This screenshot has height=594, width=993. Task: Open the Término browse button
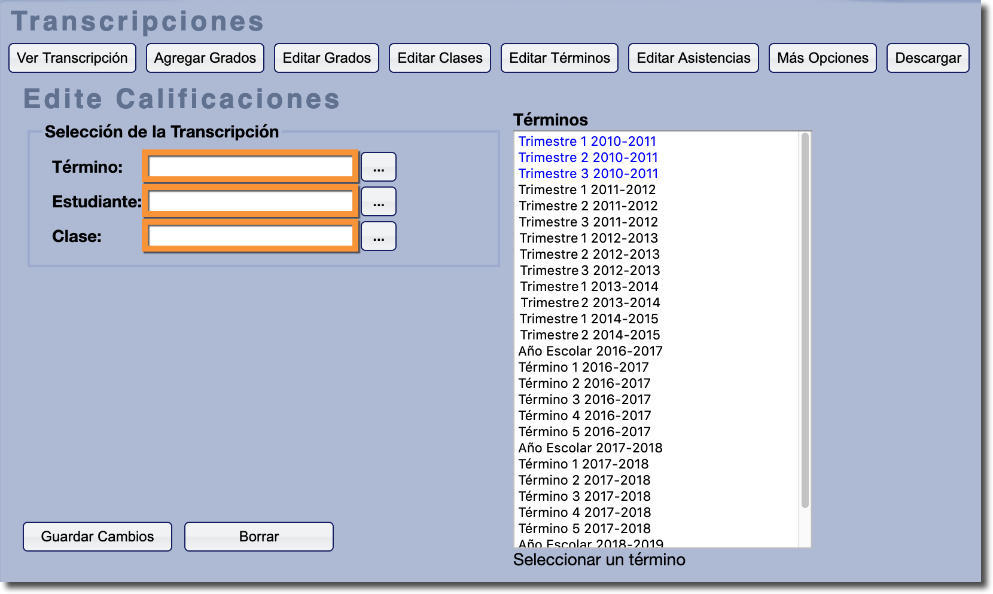point(378,167)
